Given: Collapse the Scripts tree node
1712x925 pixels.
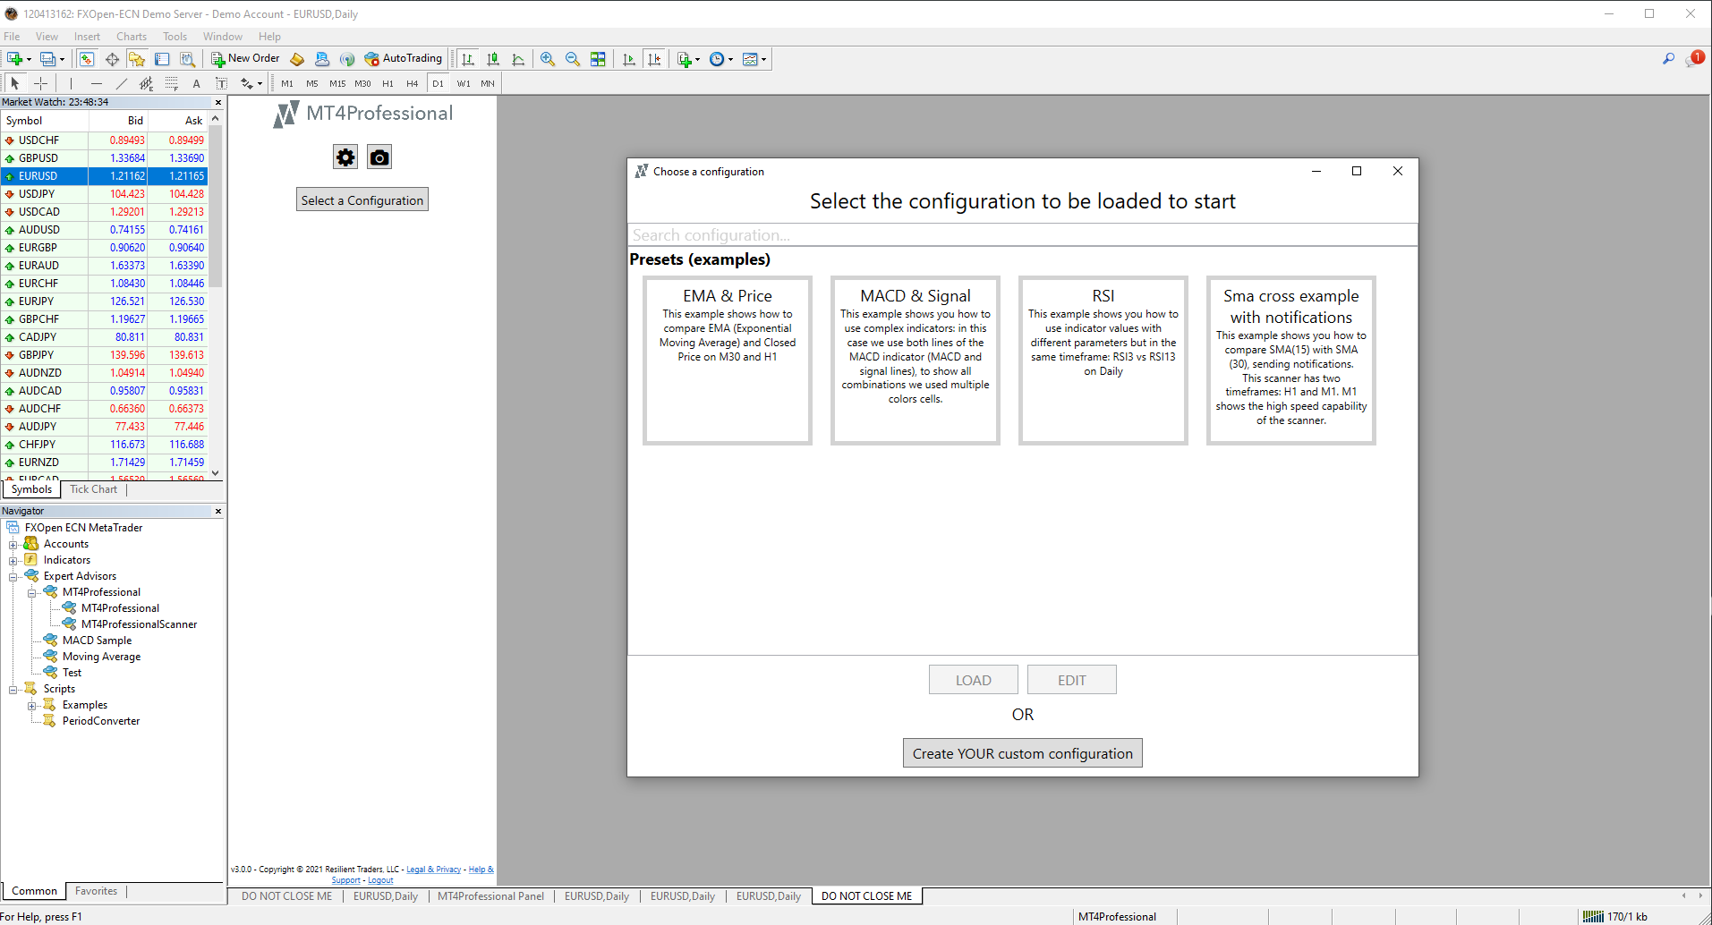Looking at the screenshot, I should [x=13, y=689].
